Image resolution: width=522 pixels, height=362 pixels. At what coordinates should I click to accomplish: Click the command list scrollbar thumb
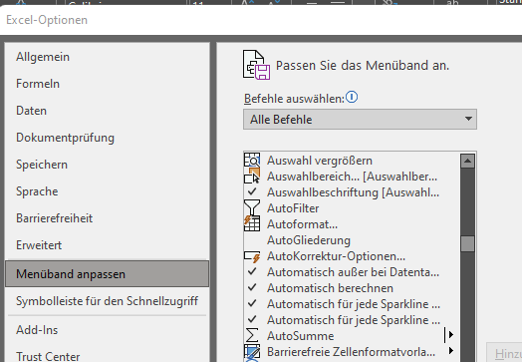click(x=468, y=244)
